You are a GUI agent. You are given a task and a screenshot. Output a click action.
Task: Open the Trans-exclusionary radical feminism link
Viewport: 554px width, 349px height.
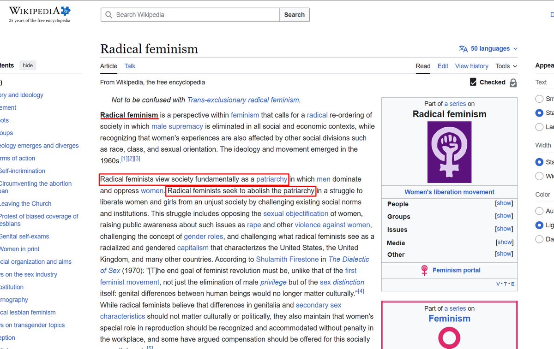point(243,100)
